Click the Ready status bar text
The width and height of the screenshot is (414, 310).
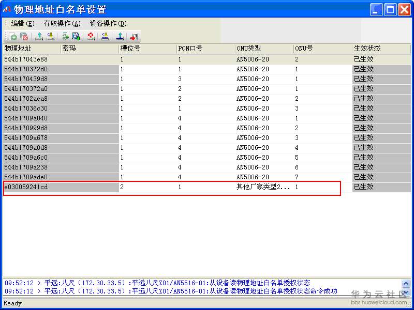pos(12,303)
